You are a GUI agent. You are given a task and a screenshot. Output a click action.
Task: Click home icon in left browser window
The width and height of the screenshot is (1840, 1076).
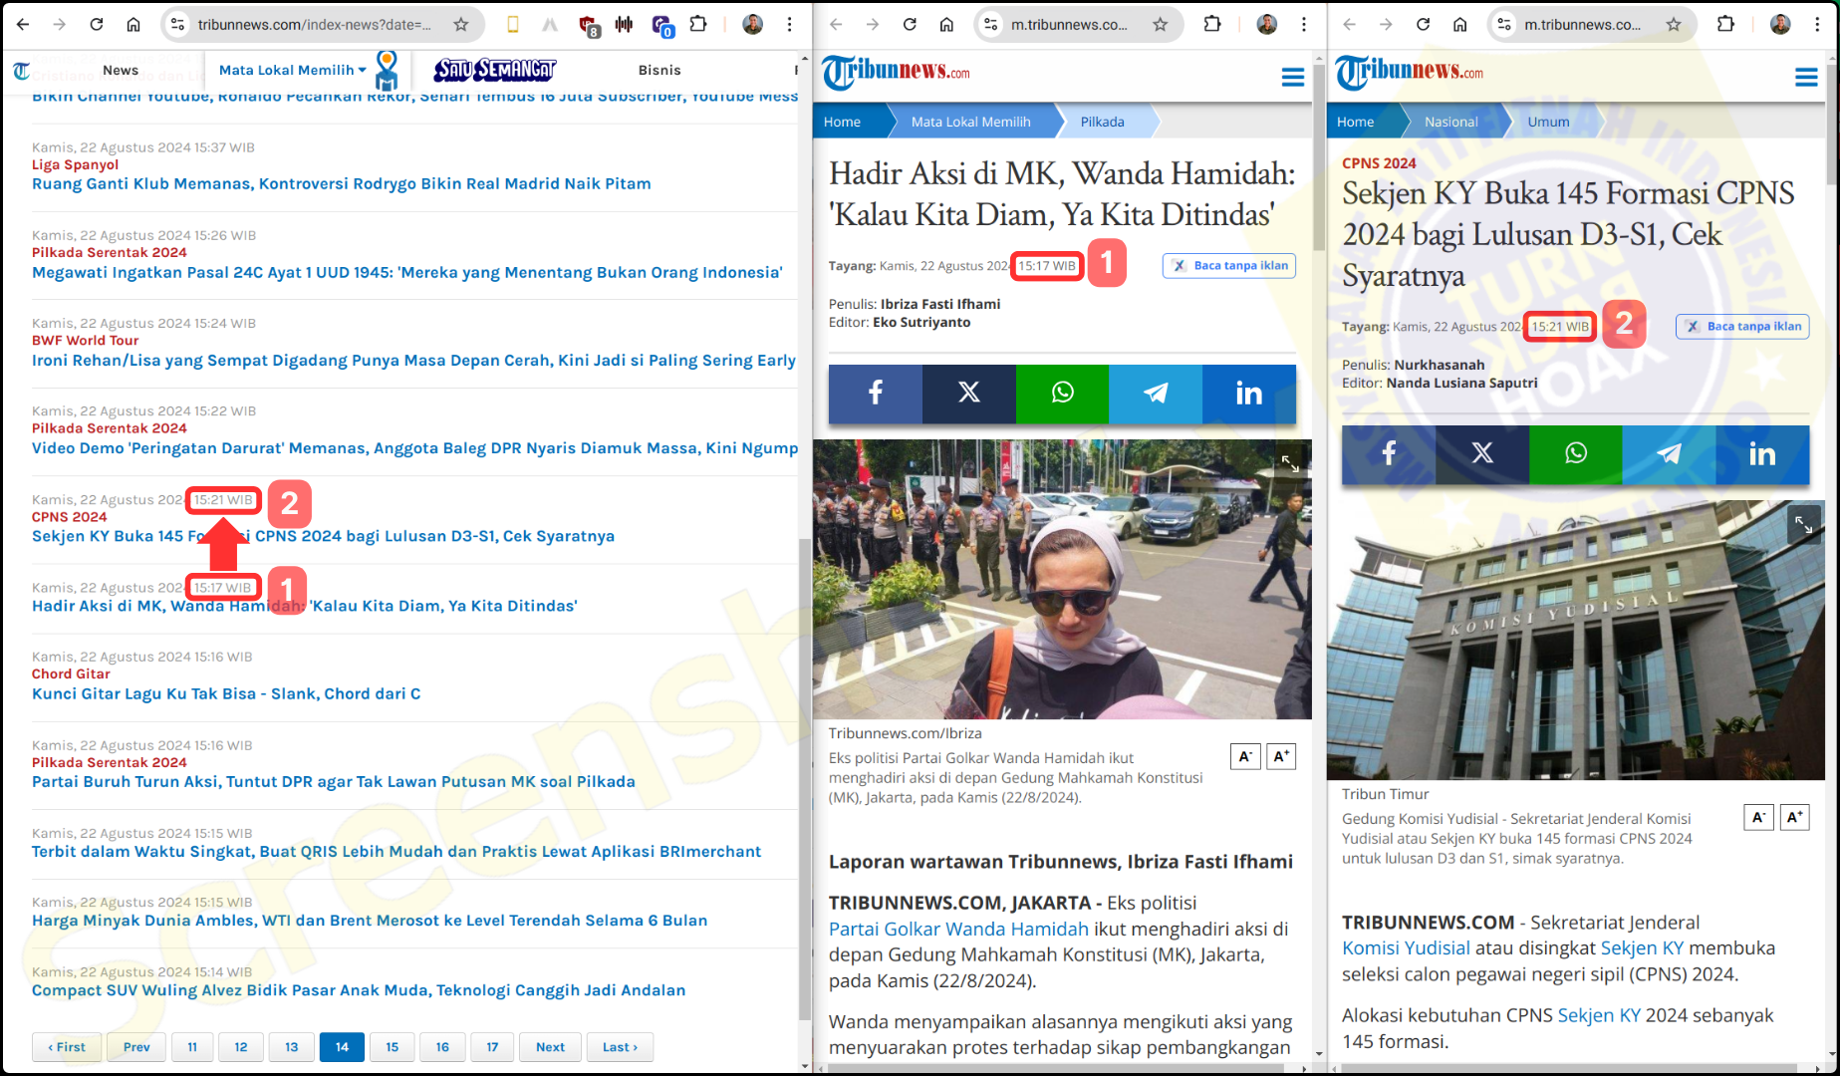tap(133, 24)
